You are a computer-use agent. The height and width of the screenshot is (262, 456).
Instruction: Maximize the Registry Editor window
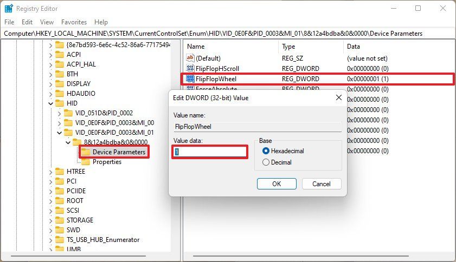click(x=418, y=8)
